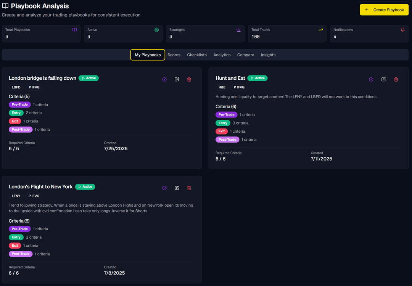Click the target icon in Active card
412x286 pixels.
157,30
